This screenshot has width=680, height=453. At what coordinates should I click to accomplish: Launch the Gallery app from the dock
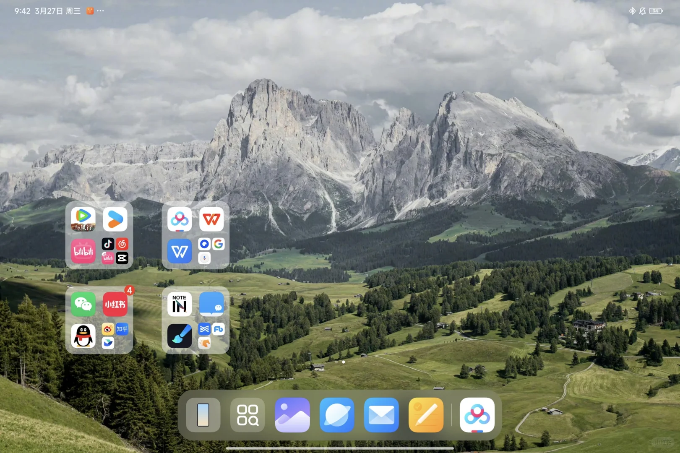pos(292,415)
